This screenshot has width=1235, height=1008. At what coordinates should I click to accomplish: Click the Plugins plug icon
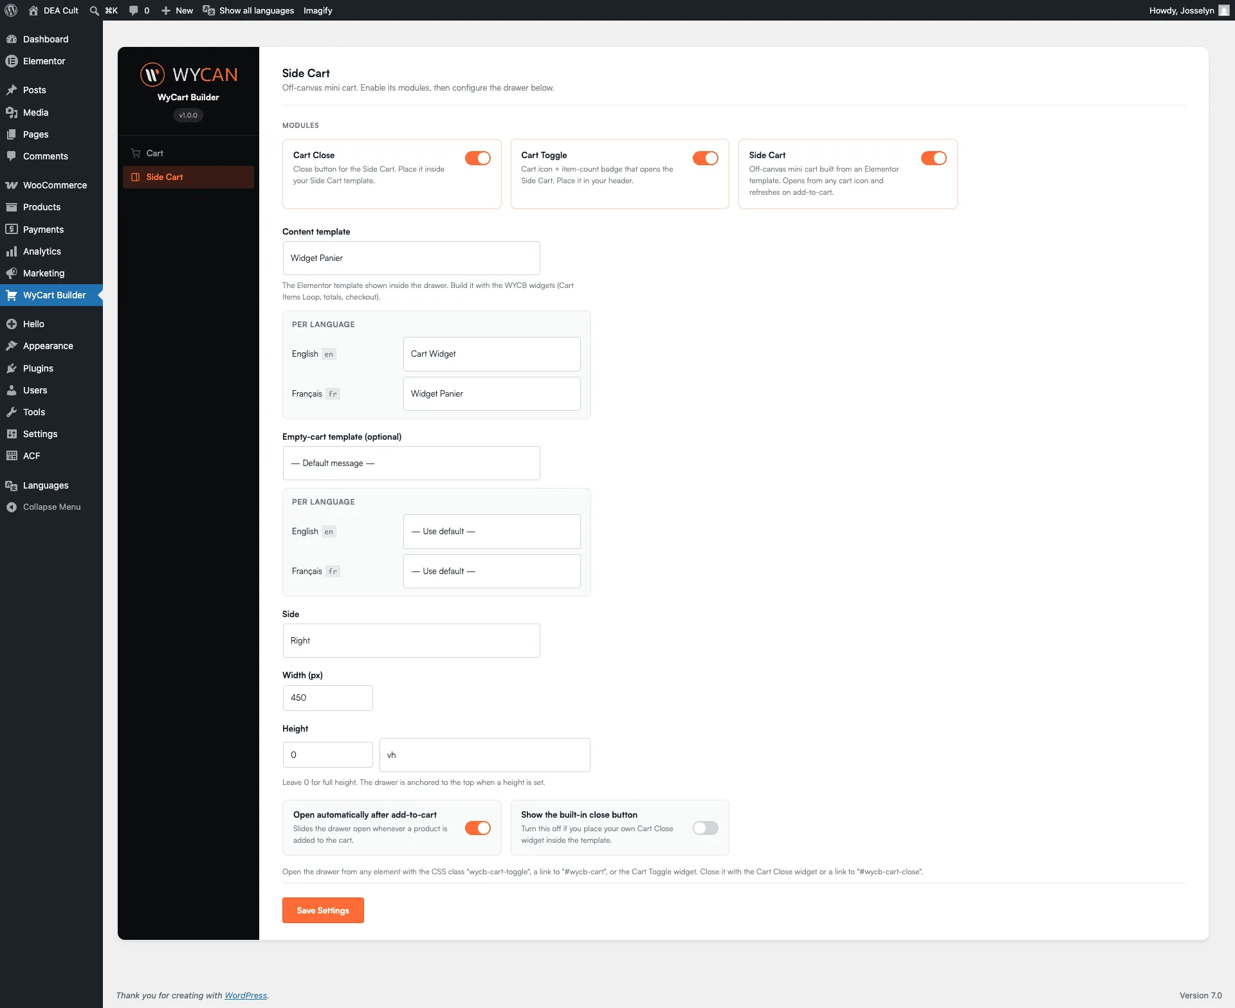[x=12, y=368]
